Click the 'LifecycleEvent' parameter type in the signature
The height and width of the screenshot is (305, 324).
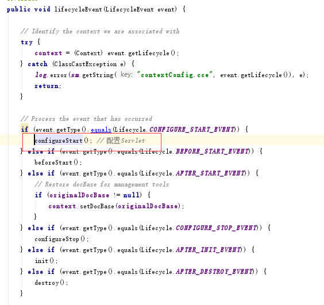(x=130, y=9)
